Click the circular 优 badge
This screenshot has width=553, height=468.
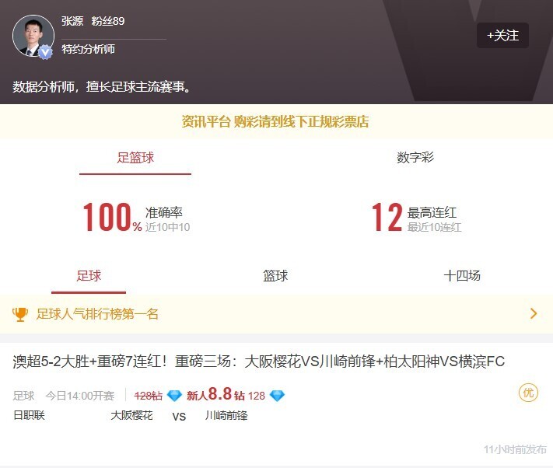coord(528,393)
